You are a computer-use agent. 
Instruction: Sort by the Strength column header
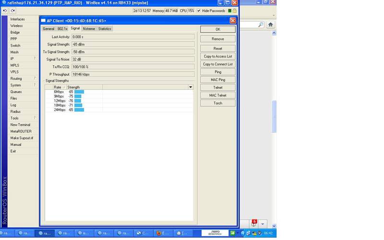click(x=84, y=87)
